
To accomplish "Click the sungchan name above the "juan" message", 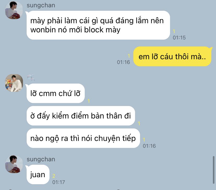I will (41, 159).
